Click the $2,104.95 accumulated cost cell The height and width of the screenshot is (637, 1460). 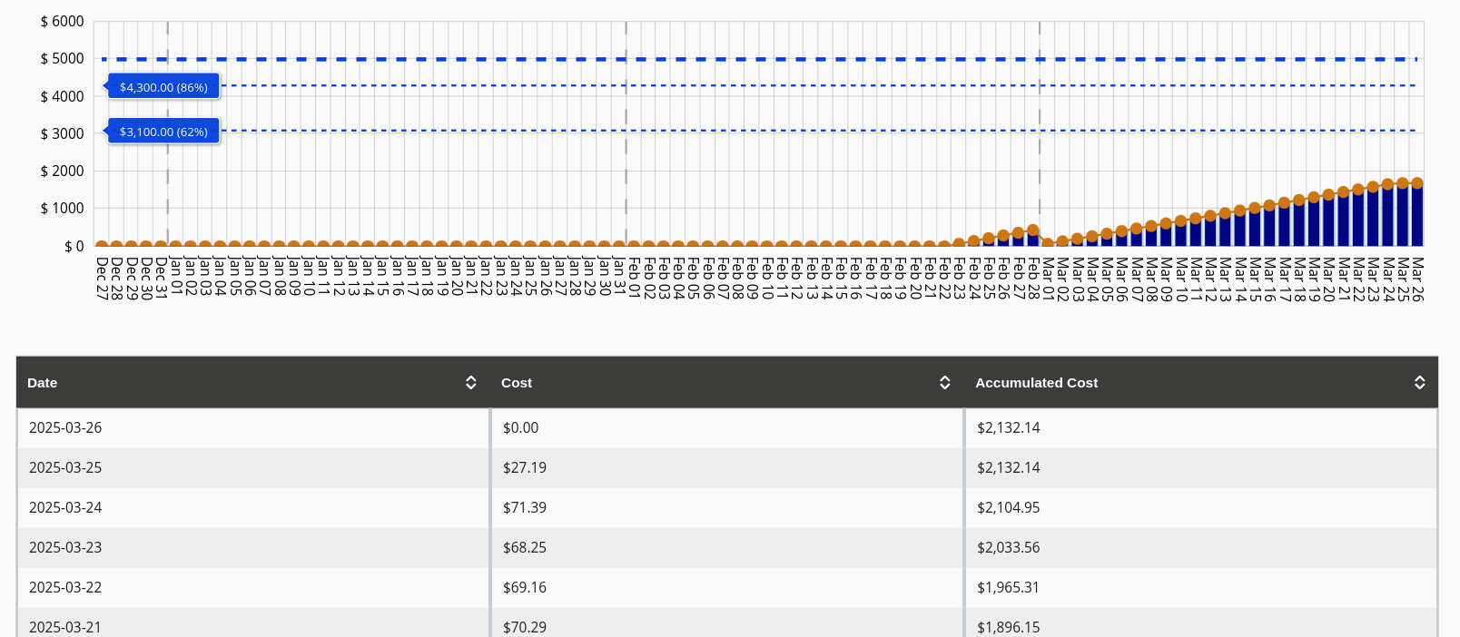coord(1008,507)
